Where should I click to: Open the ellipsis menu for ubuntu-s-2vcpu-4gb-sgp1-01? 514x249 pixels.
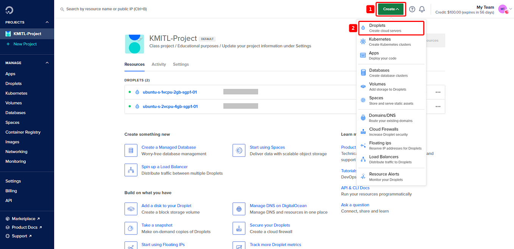pos(438,107)
